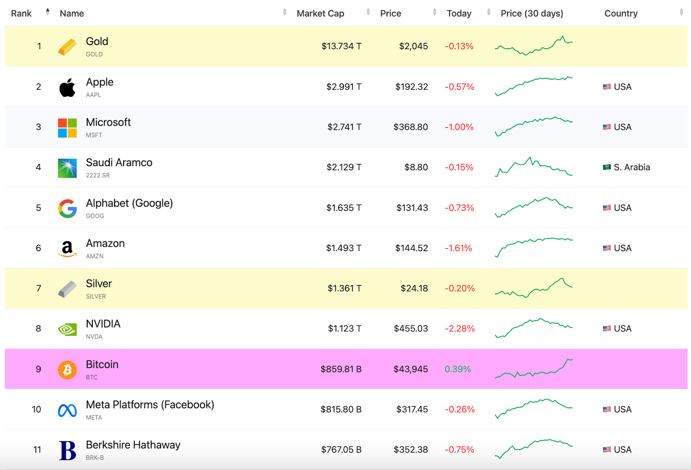This screenshot has height=470, width=691.
Task: Click the NVIDIA logo icon
Action: point(67,329)
